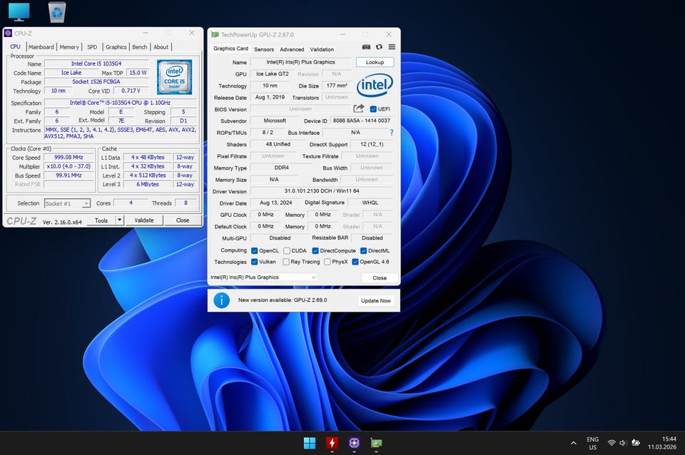This screenshot has width=685, height=455.
Task: Click the GPU-Z refresh icon
Action: click(379, 47)
